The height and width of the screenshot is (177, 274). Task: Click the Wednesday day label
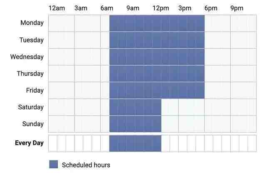tap(27, 57)
